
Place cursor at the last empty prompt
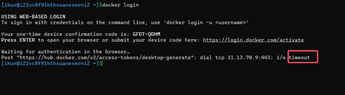click(102, 64)
